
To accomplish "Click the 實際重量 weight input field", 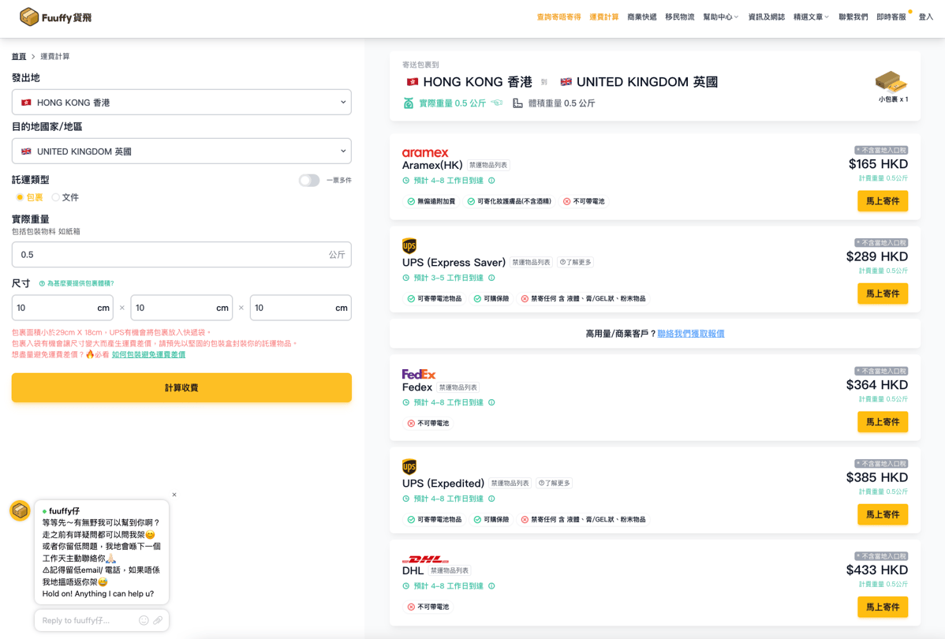I will (170, 255).
